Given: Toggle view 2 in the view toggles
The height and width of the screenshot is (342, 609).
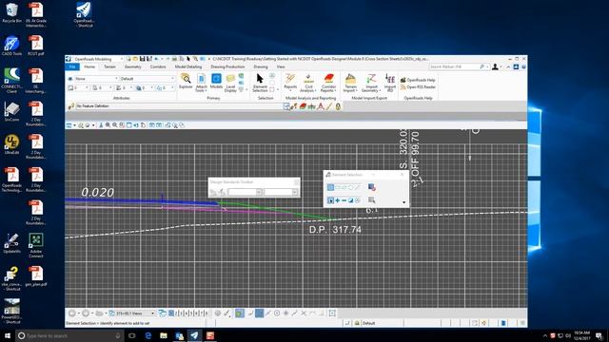Looking at the screenshot, I should pyautogui.click(x=176, y=313).
